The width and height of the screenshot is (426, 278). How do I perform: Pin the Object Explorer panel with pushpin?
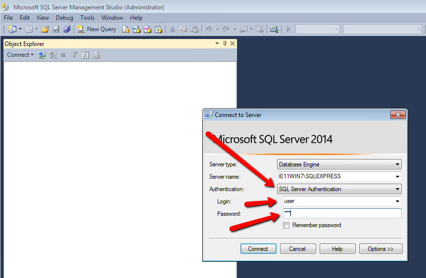(225, 43)
